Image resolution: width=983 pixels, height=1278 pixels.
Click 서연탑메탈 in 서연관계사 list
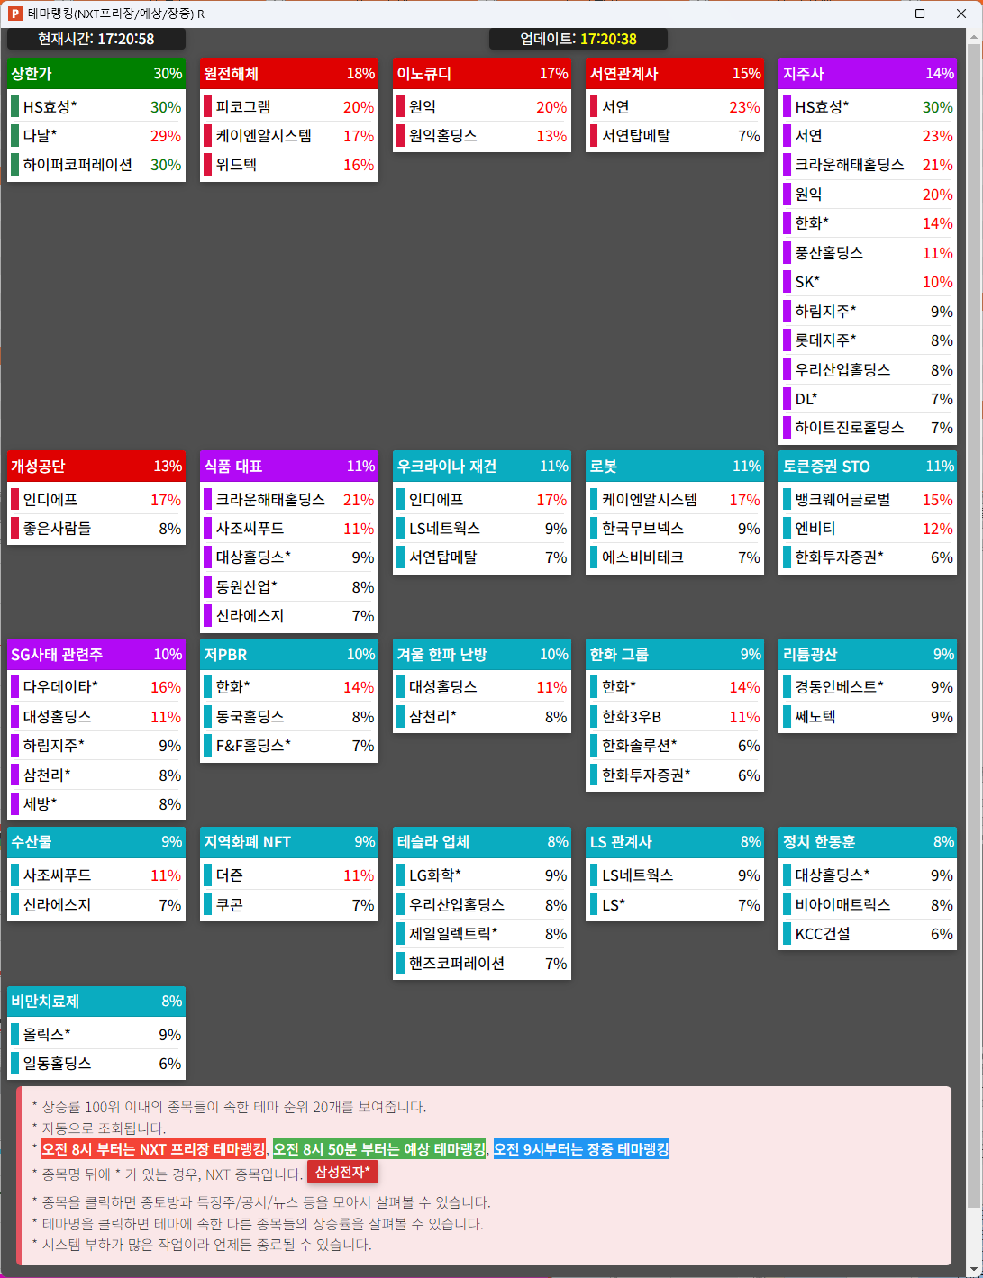[x=675, y=136]
